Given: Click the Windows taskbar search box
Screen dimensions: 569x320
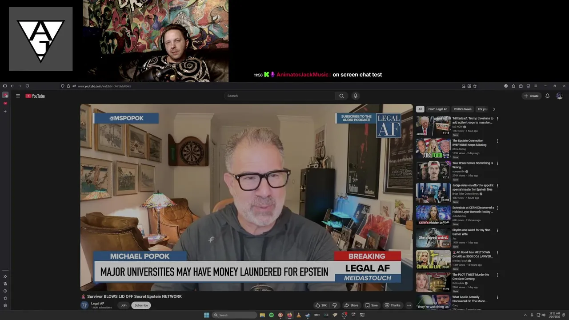Looking at the screenshot, I should click(x=234, y=315).
